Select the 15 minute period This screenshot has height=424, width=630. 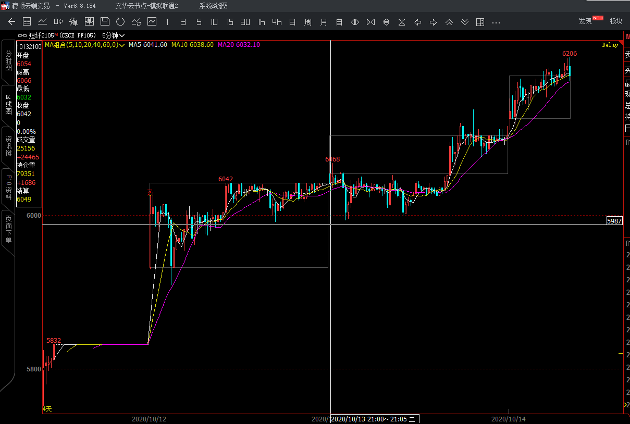(230, 22)
